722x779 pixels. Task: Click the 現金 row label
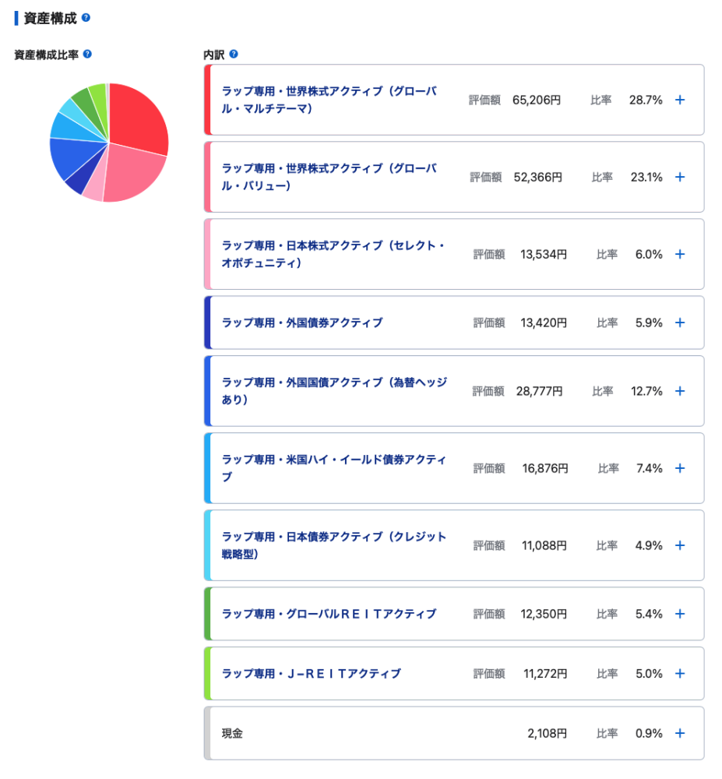(232, 733)
